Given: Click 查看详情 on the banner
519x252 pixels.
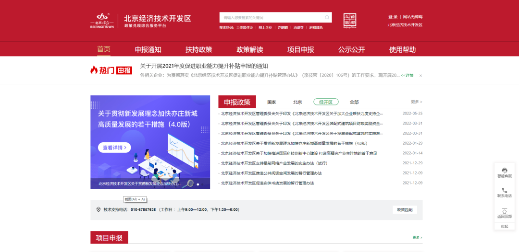Looking at the screenshot, I should pos(114,148).
